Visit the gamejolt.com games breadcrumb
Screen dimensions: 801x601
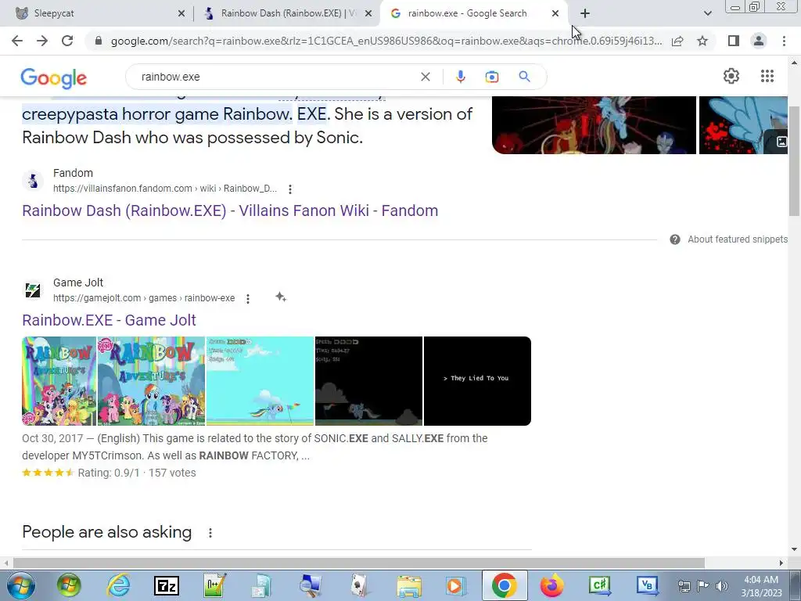144,298
